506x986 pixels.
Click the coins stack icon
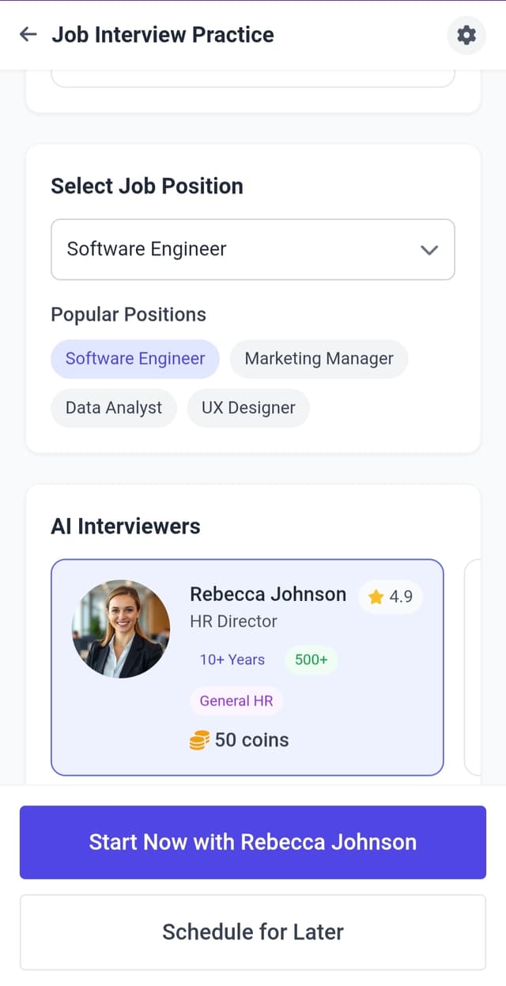[x=199, y=740]
